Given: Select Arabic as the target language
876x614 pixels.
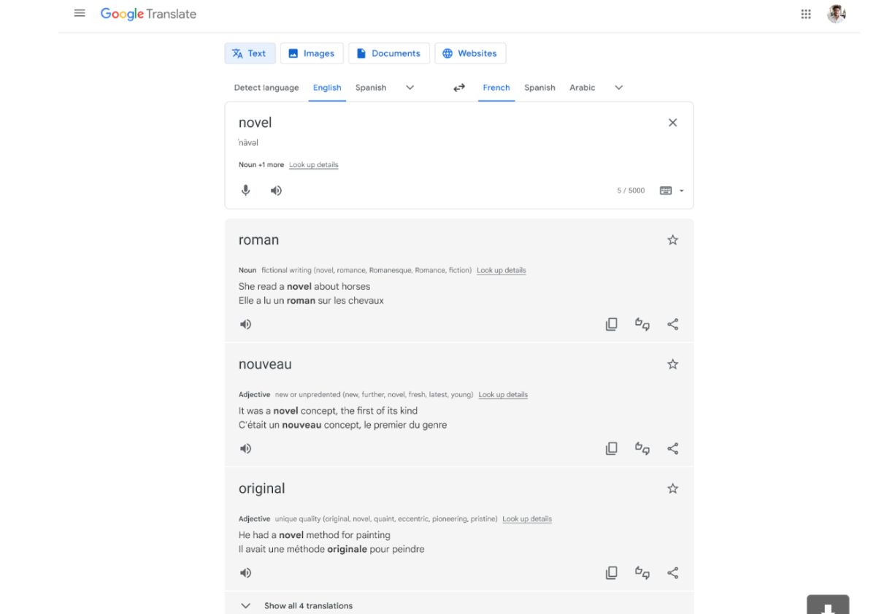Looking at the screenshot, I should coord(582,87).
